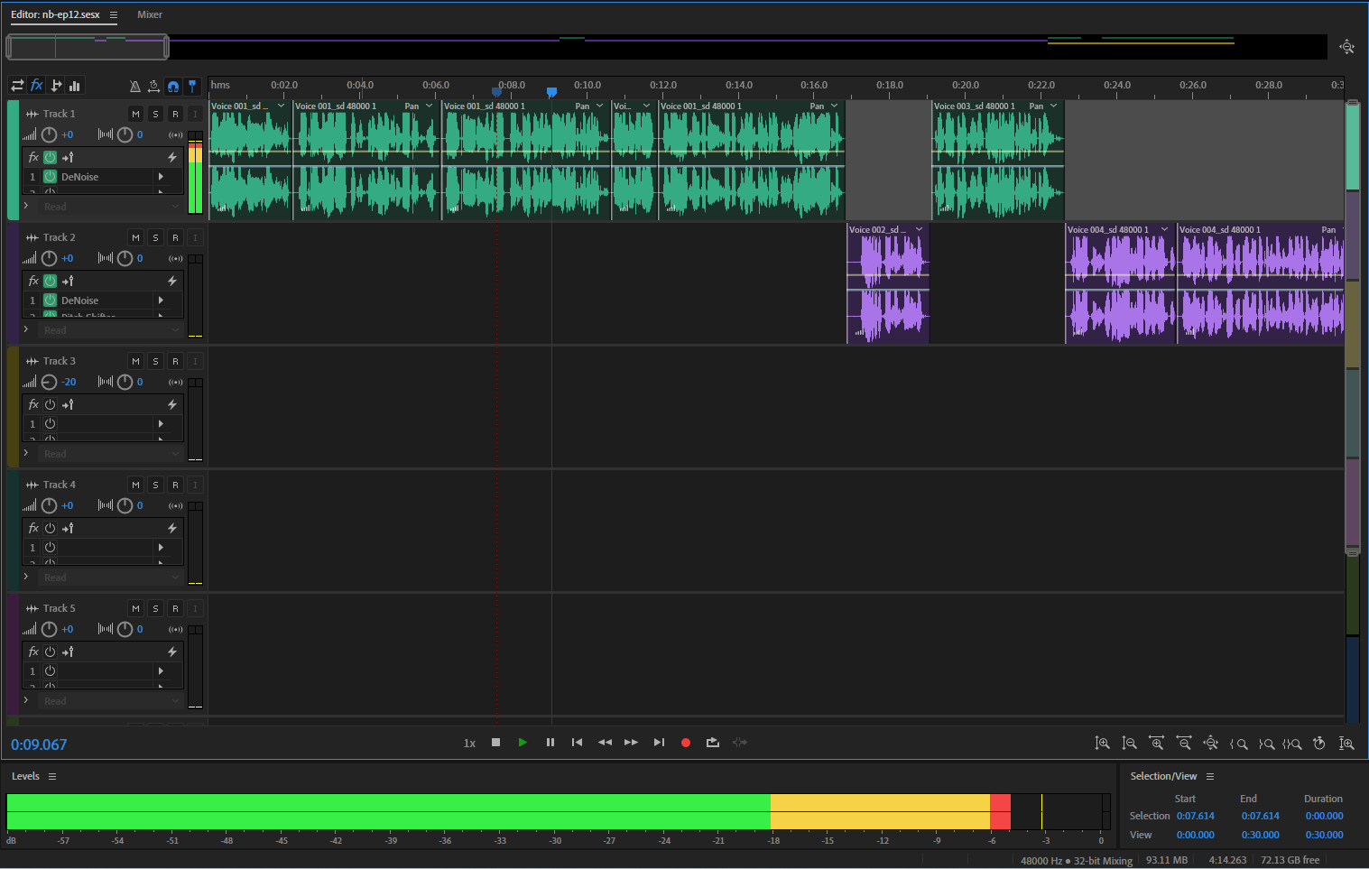This screenshot has width=1369, height=869.
Task: Click the current time display 0:09.067
Action: 39,744
